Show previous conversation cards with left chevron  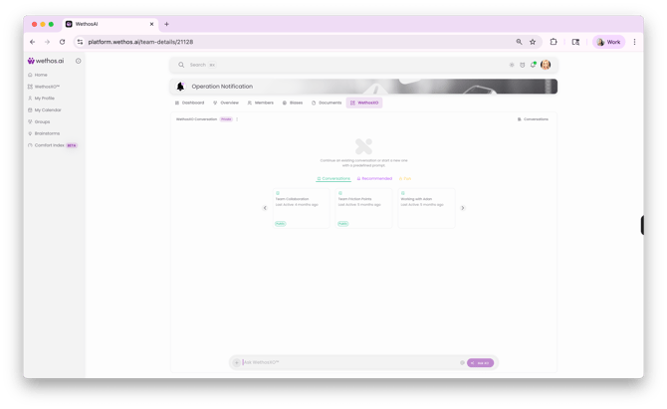click(x=265, y=208)
